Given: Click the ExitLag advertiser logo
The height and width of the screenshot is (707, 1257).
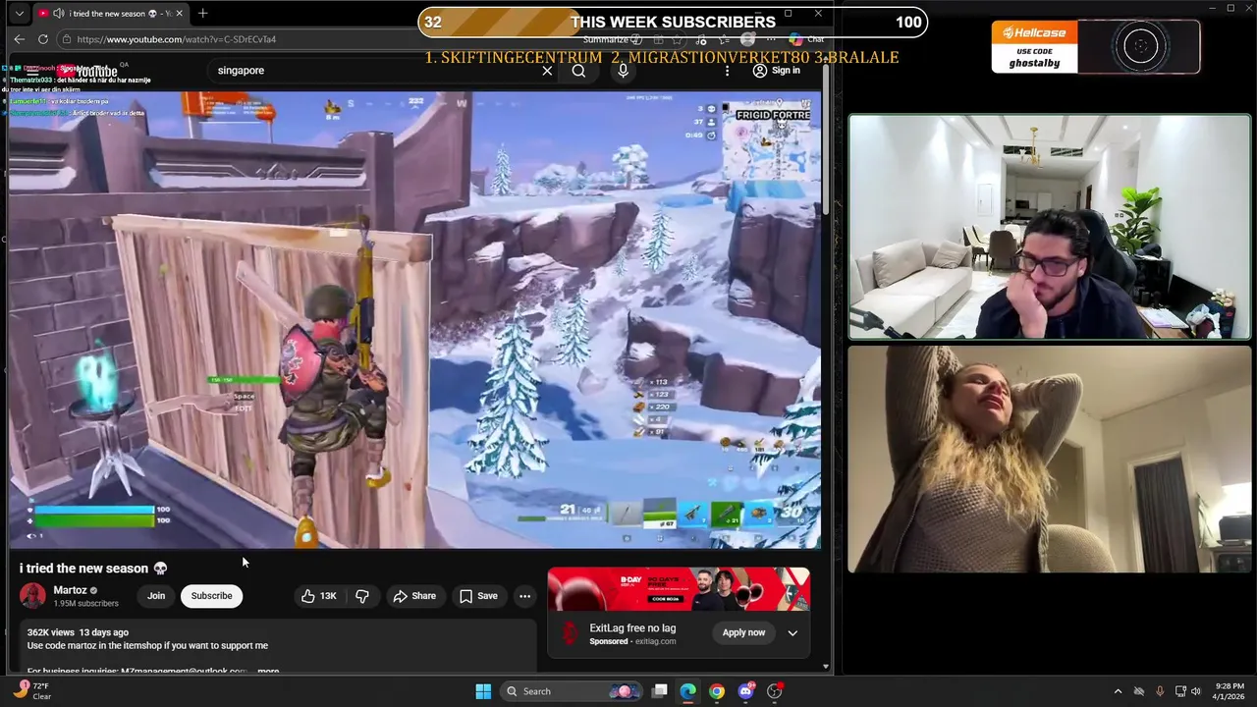Looking at the screenshot, I should click(x=570, y=633).
